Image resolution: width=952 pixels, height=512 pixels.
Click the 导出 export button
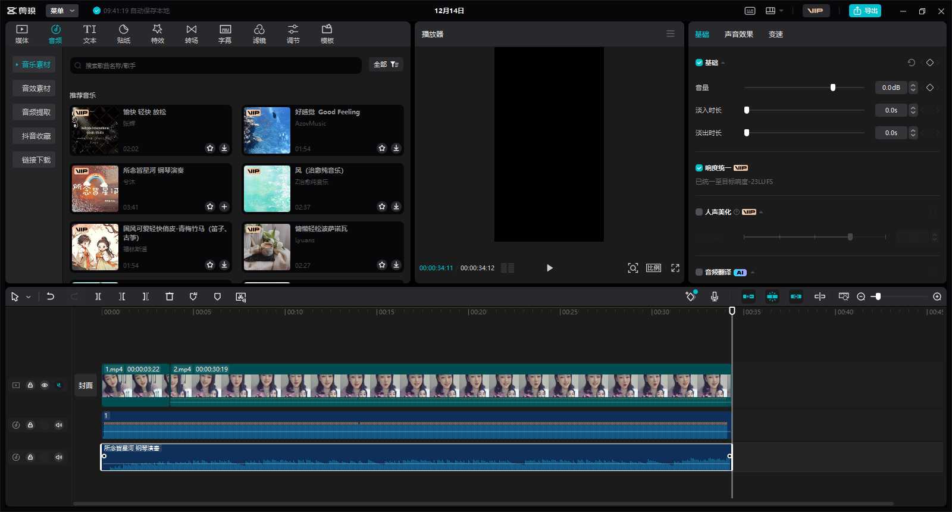(865, 11)
